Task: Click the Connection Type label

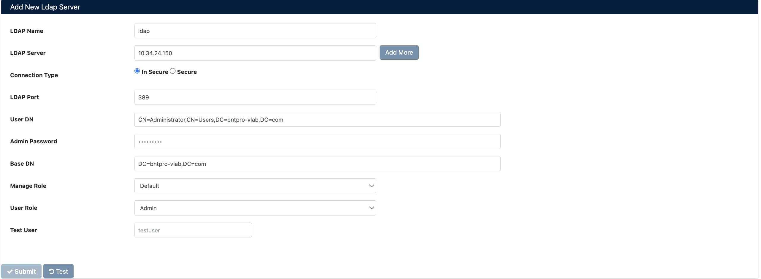Action: point(34,75)
